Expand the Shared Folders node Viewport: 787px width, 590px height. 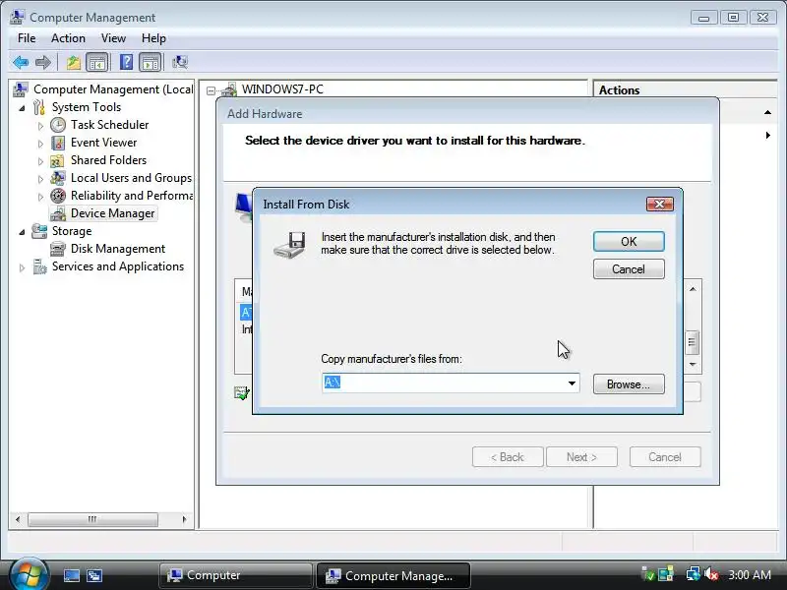click(40, 161)
